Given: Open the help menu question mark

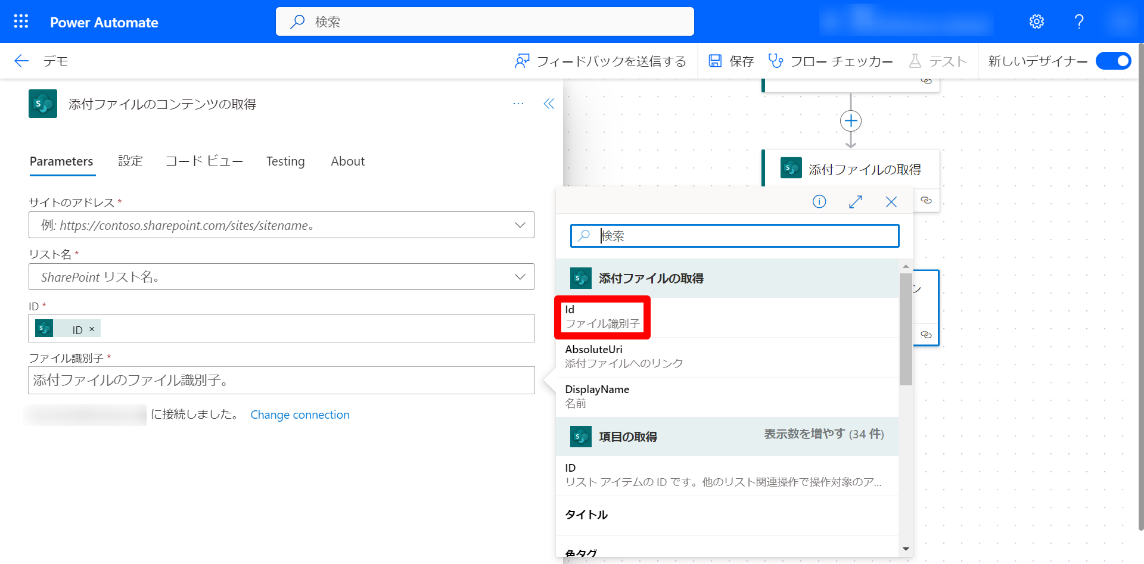Looking at the screenshot, I should (1078, 21).
